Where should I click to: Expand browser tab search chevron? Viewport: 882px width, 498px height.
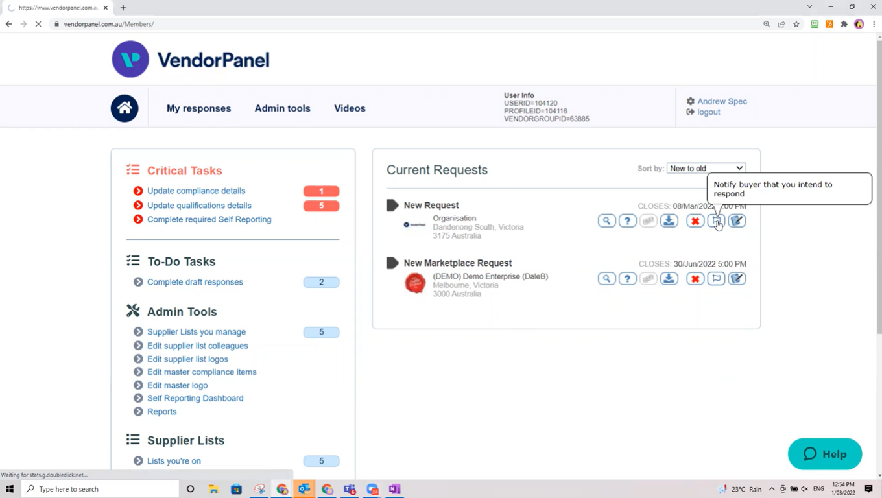coord(809,6)
